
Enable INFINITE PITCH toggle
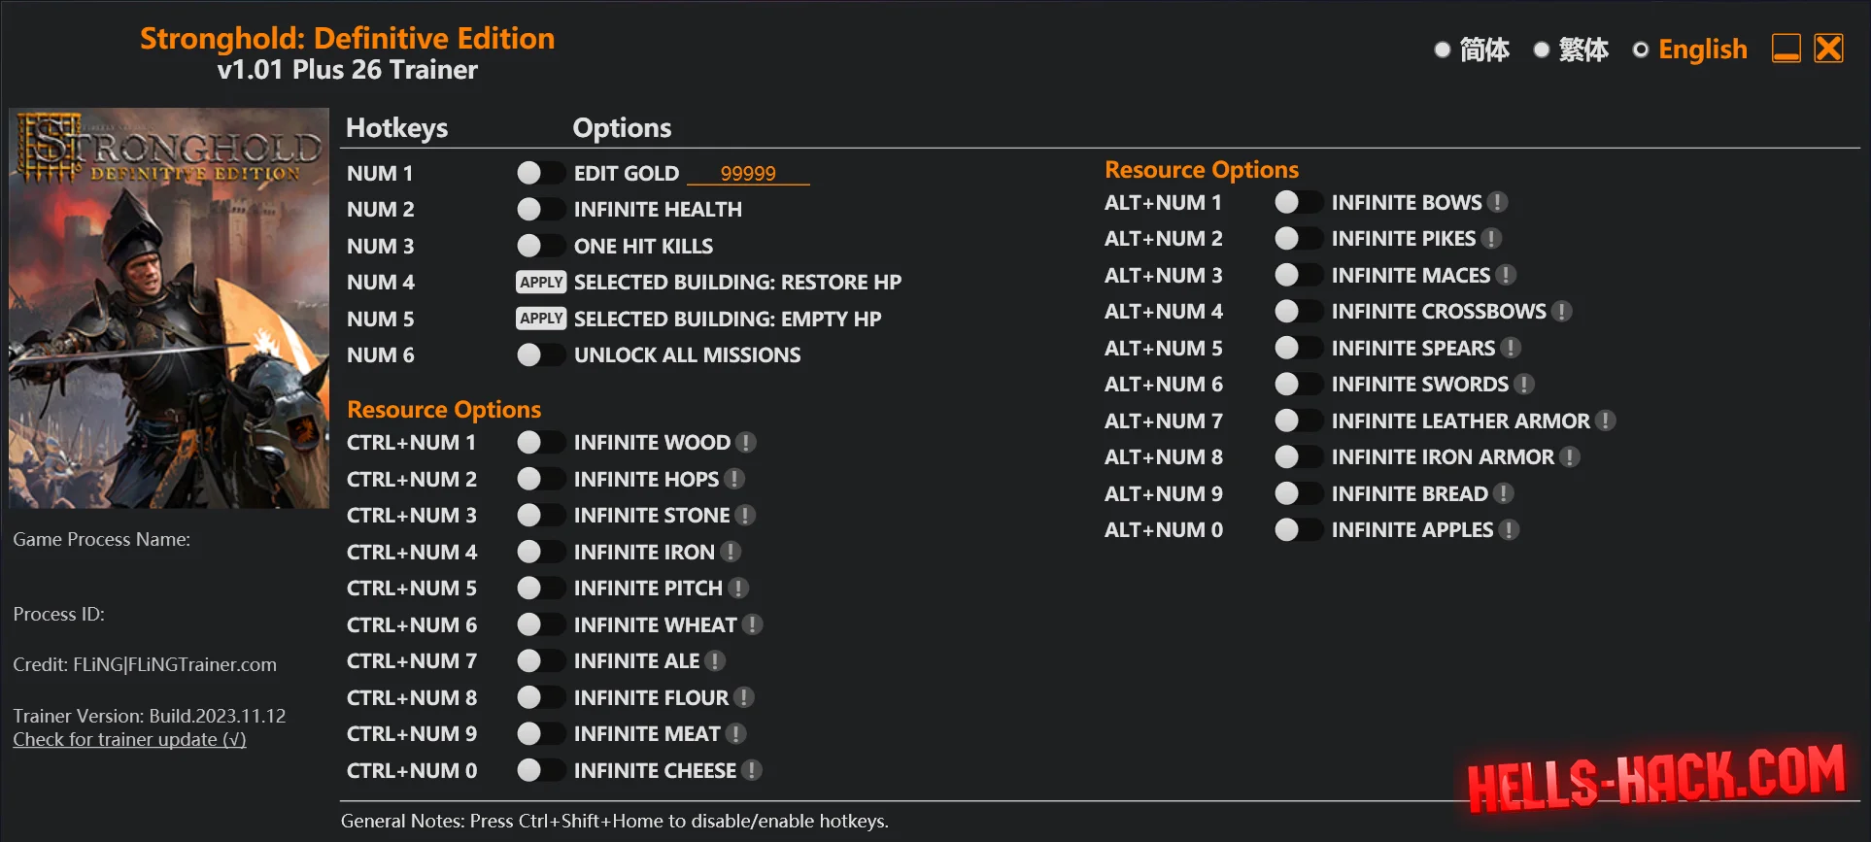point(540,589)
